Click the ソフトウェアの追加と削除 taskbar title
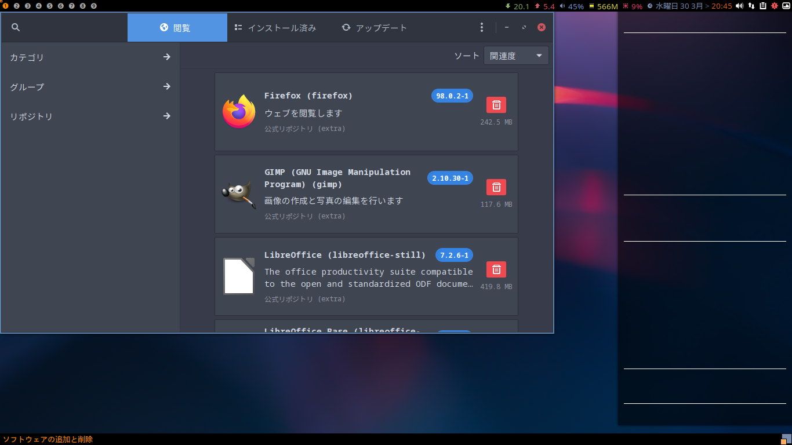The image size is (792, 445). 48,439
